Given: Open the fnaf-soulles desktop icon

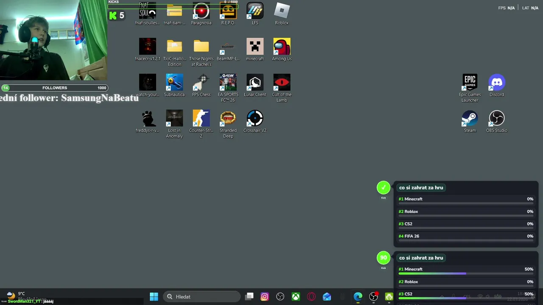Looking at the screenshot, I should click(147, 14).
